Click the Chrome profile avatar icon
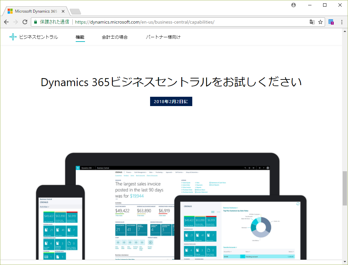Screen dimensions: 348x265 tap(294, 5)
